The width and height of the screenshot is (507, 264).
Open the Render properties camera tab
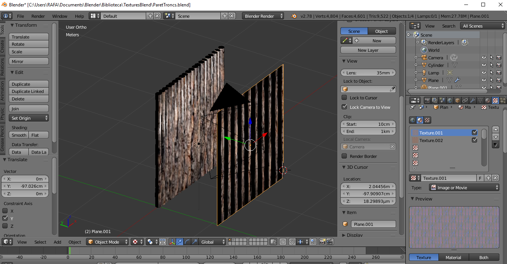(x=427, y=100)
